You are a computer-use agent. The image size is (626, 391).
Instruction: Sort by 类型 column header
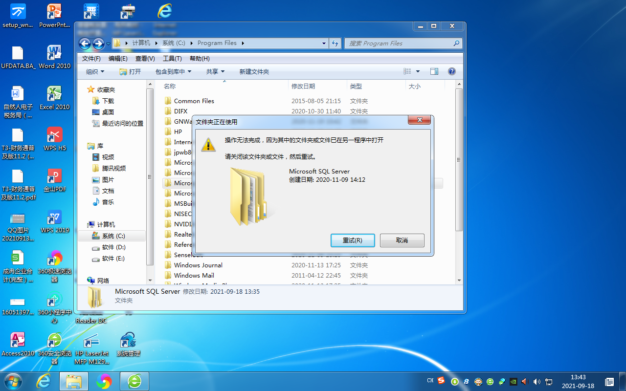(356, 86)
